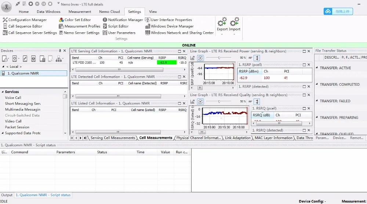Toggle the jump-to-end button in Received Power graph
367x204 pixels.
coord(257,58)
